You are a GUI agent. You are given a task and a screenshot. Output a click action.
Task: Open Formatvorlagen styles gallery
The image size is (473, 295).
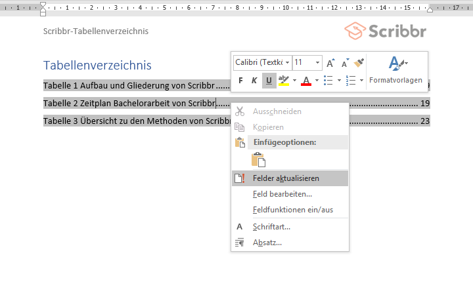(x=395, y=71)
